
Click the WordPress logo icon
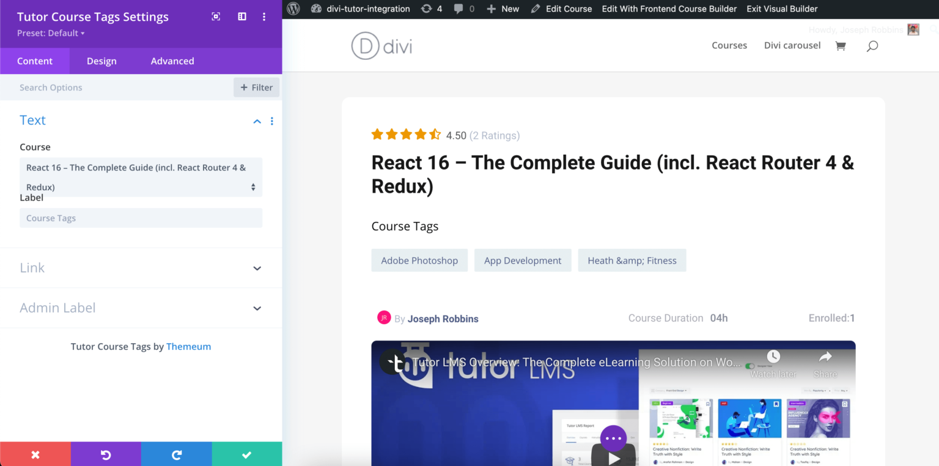click(293, 9)
